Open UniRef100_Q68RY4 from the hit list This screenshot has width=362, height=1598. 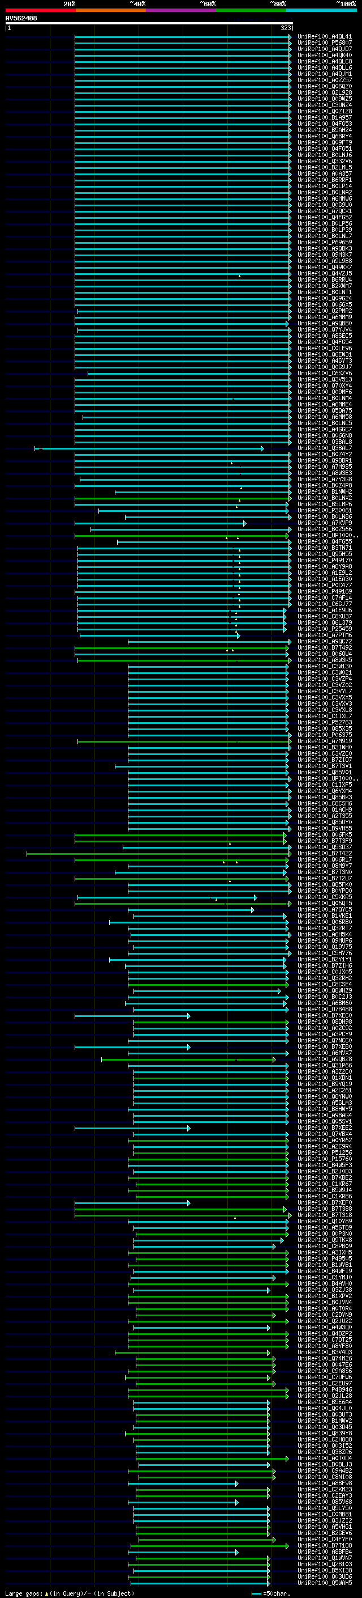(x=325, y=137)
